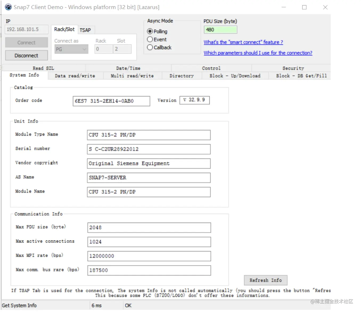This screenshot has width=361, height=312.
Task: Click the PDU Size field
Action: click(x=220, y=30)
